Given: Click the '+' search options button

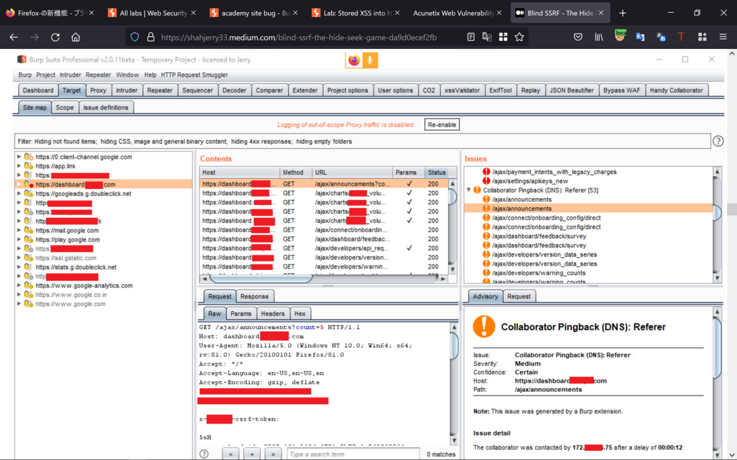Looking at the screenshot, I should (252, 454).
